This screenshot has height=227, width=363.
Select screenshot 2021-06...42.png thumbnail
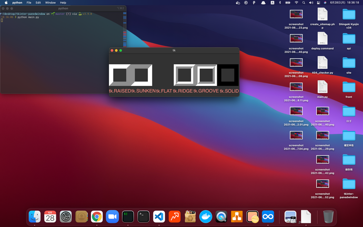click(322, 160)
